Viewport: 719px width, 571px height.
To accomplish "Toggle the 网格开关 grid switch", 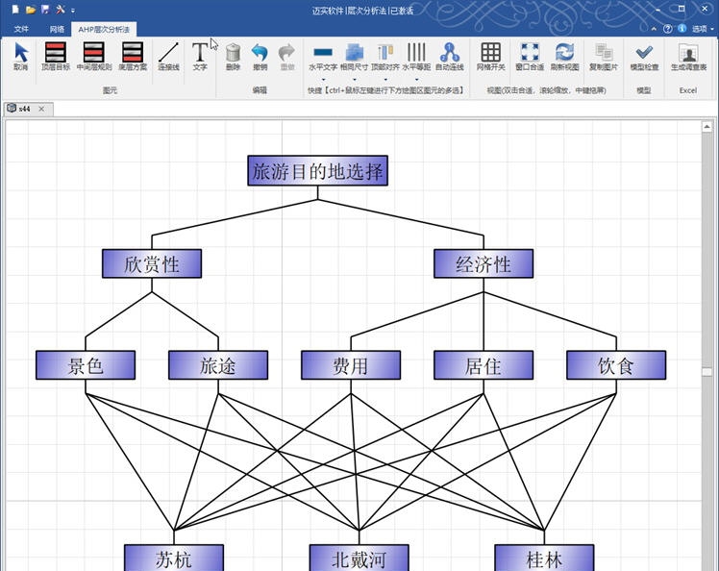I will click(490, 56).
